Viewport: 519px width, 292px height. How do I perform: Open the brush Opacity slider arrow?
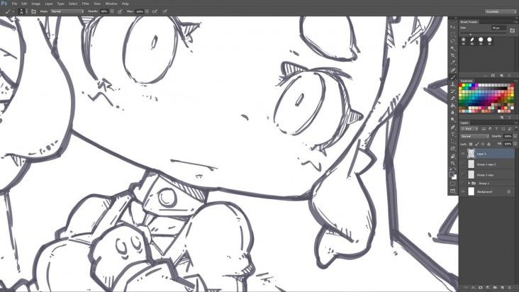(112, 11)
